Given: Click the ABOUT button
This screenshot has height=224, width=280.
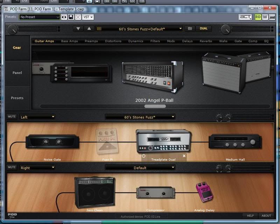Looking at the screenshot, I should (266, 216).
